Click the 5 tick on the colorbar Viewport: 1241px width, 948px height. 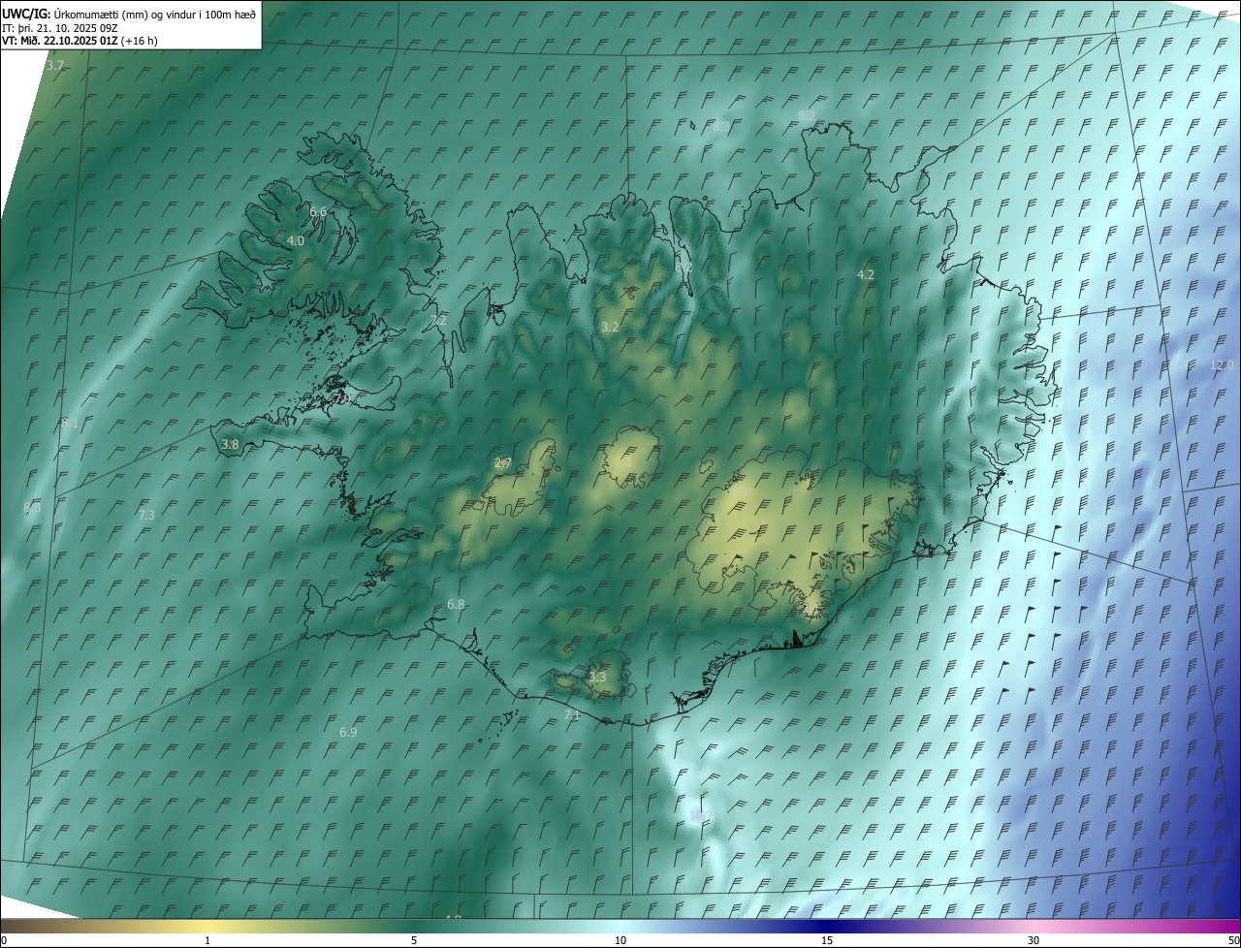coord(414,940)
